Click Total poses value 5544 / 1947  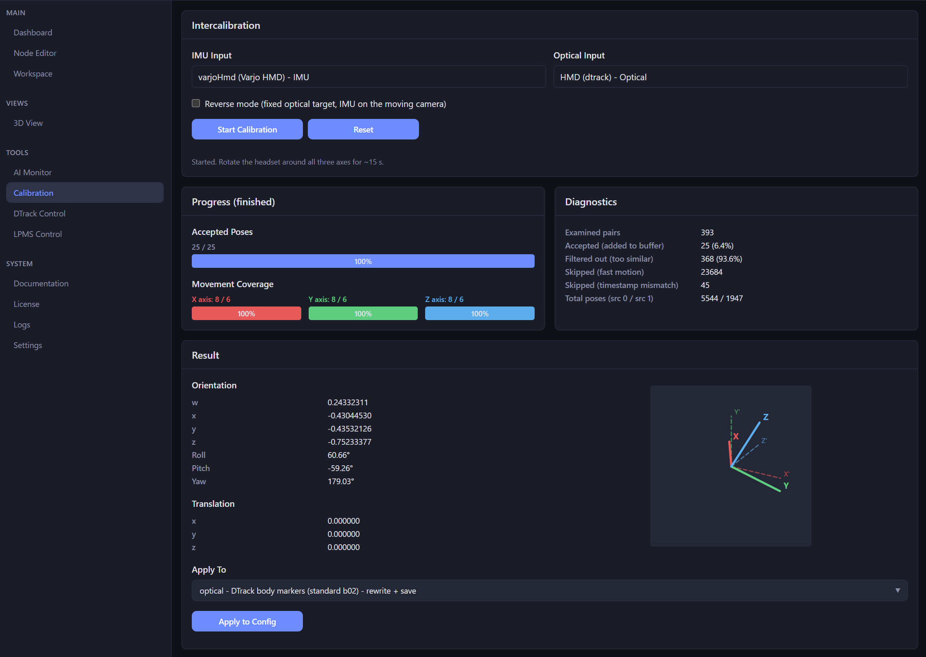click(722, 298)
